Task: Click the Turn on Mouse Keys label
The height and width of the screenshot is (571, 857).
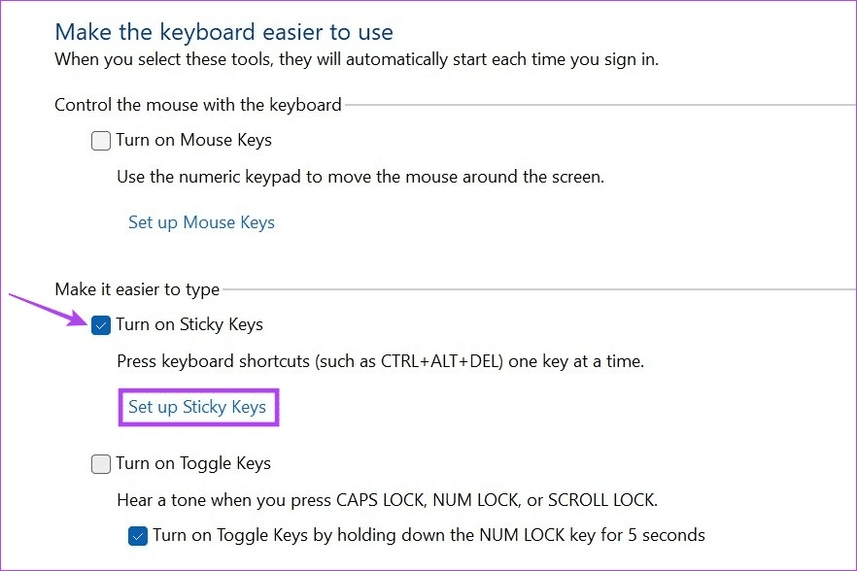Action: coord(192,140)
